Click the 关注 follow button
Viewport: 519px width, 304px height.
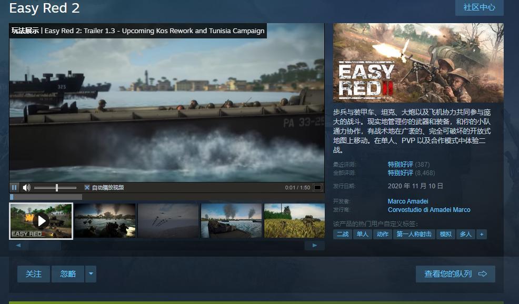click(x=34, y=274)
